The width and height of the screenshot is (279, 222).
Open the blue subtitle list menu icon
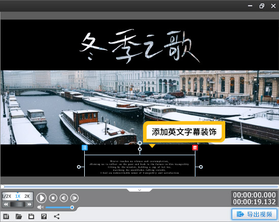click(x=85, y=147)
